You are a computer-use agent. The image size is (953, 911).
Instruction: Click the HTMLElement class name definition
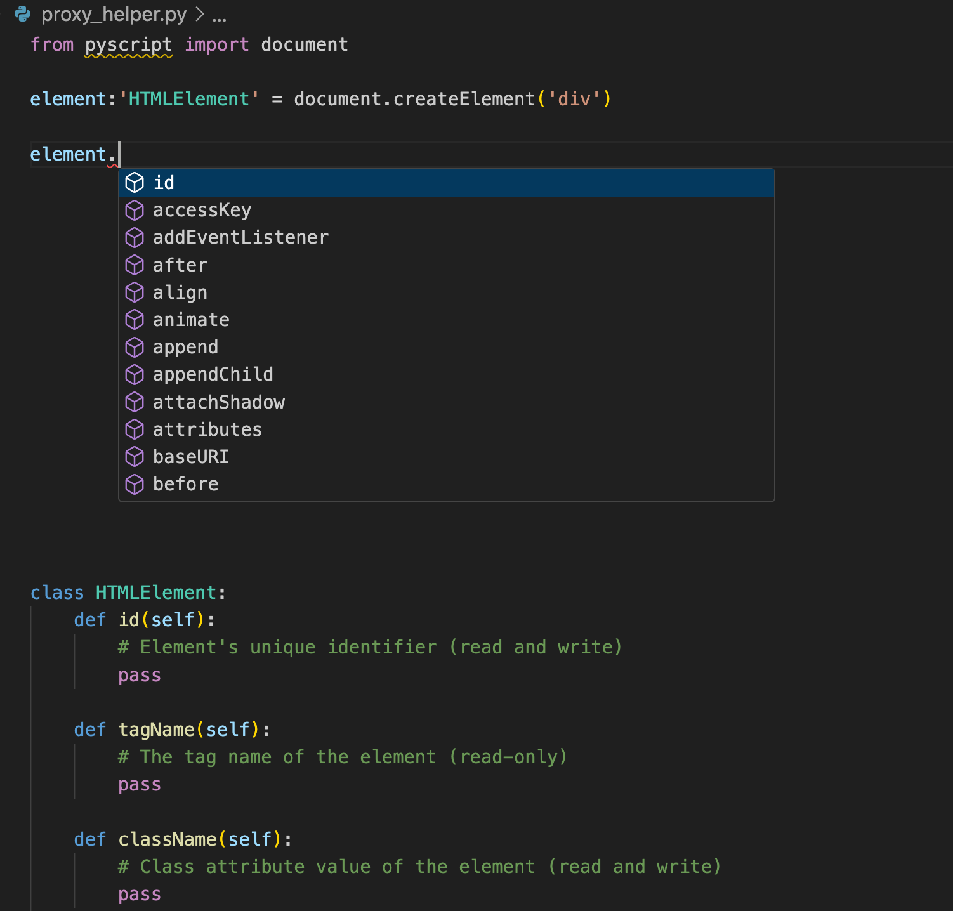156,593
